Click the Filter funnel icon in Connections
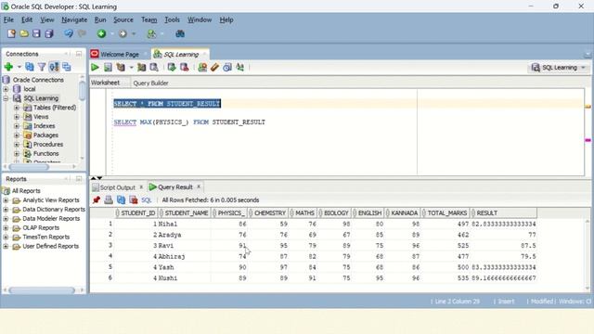 (x=42, y=67)
